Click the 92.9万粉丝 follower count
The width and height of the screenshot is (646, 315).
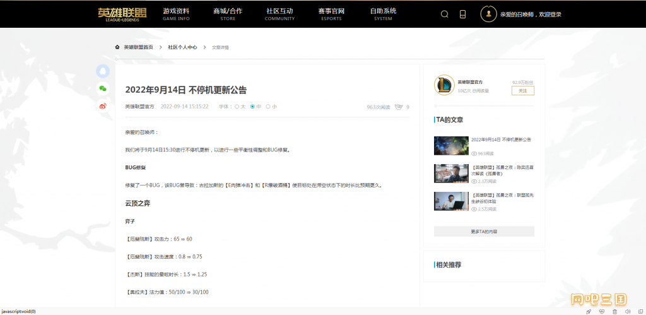coord(523,83)
